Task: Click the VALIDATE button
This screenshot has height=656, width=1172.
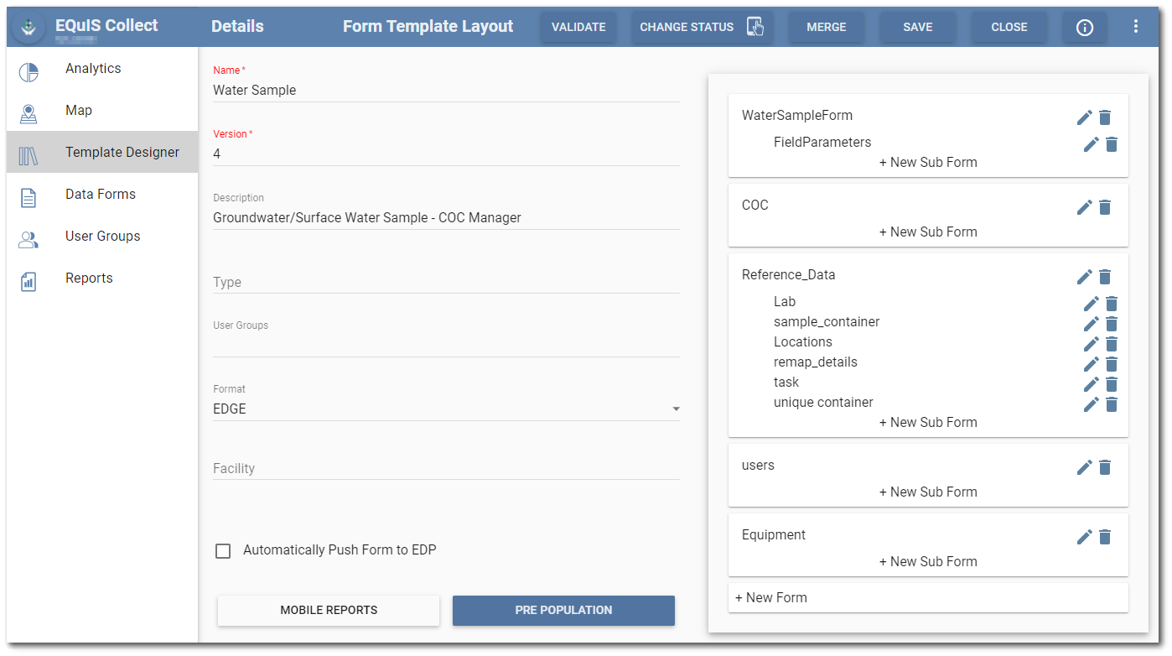Action: click(x=578, y=27)
